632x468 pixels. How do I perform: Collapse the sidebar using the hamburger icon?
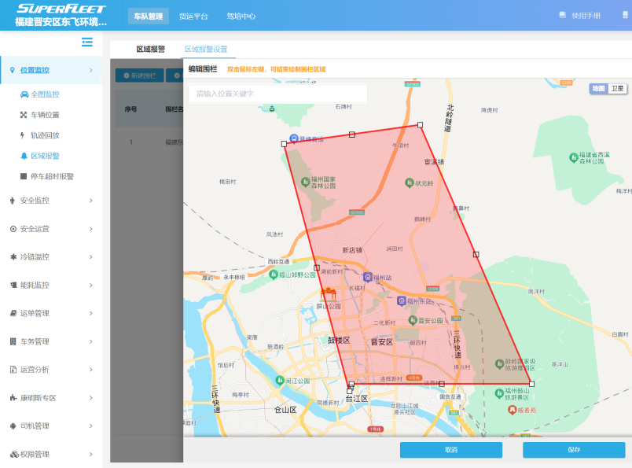click(87, 42)
